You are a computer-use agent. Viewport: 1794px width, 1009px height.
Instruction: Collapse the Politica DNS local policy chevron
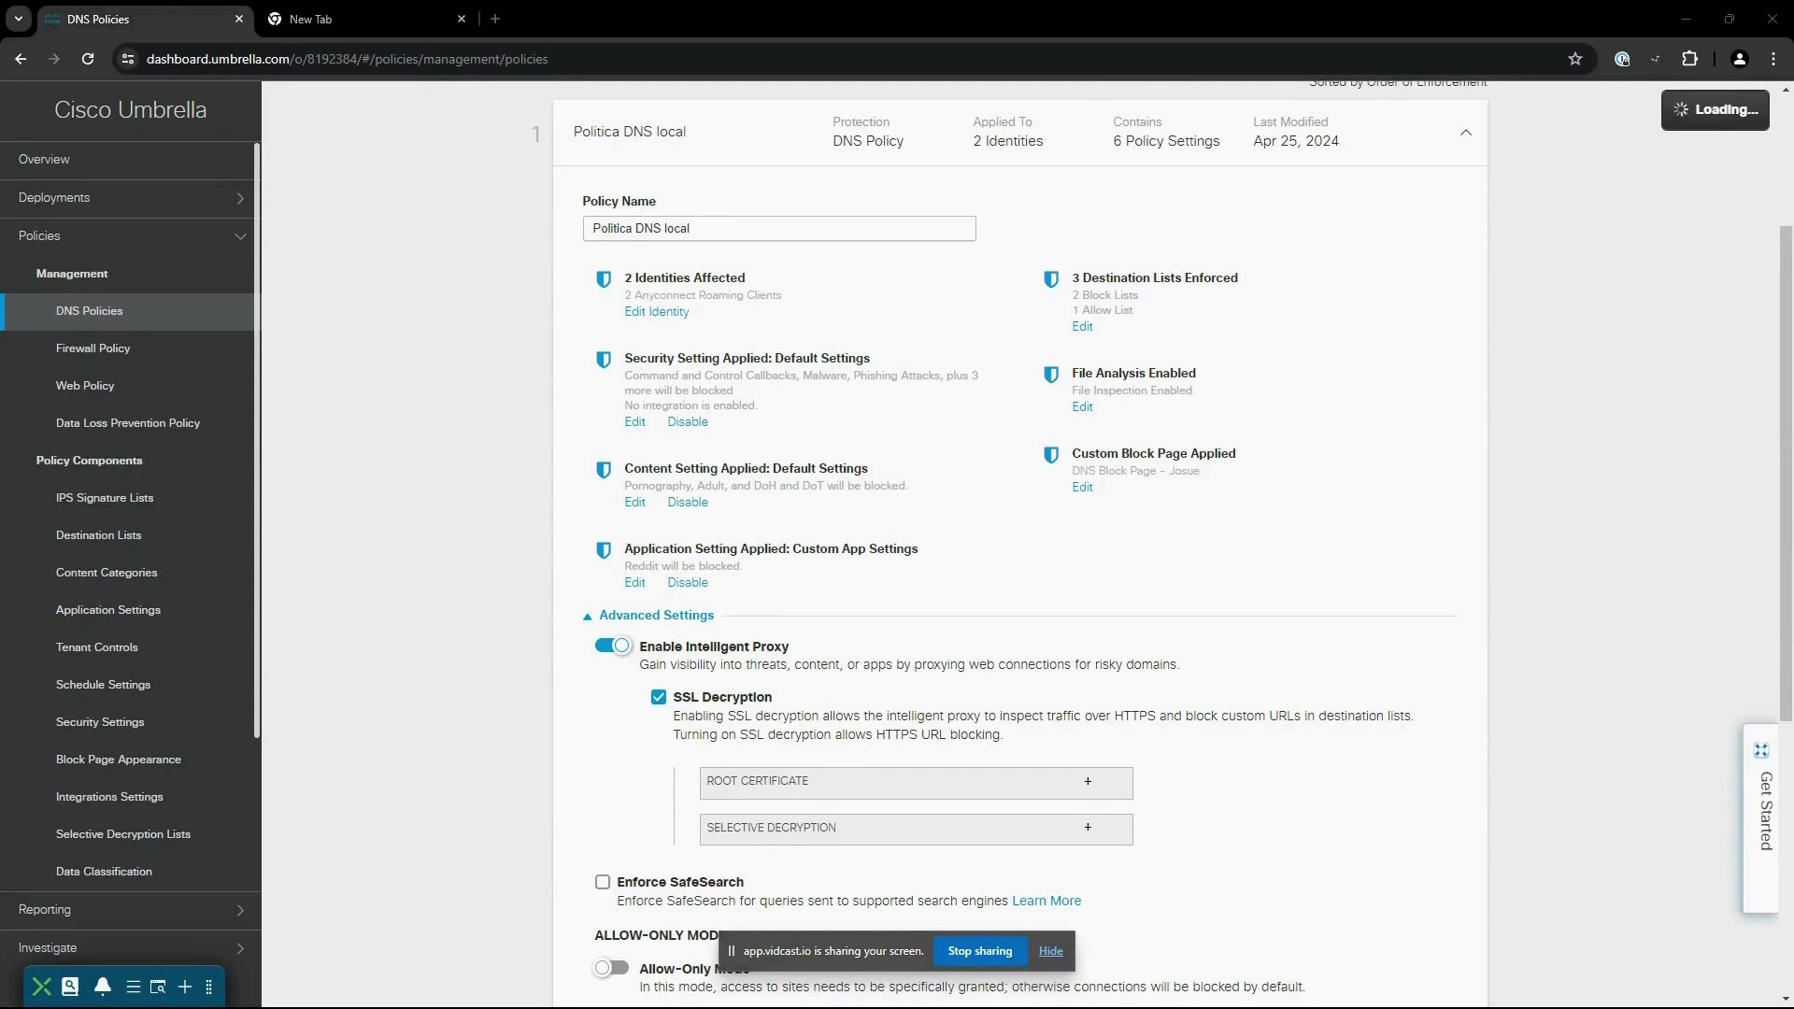[x=1466, y=133]
